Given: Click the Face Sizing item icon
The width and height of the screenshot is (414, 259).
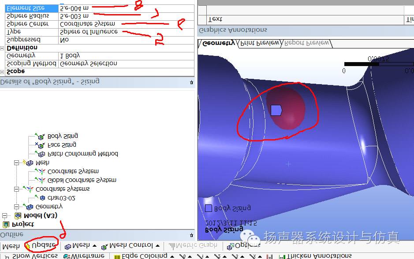Looking at the screenshot, I should click(41, 145).
